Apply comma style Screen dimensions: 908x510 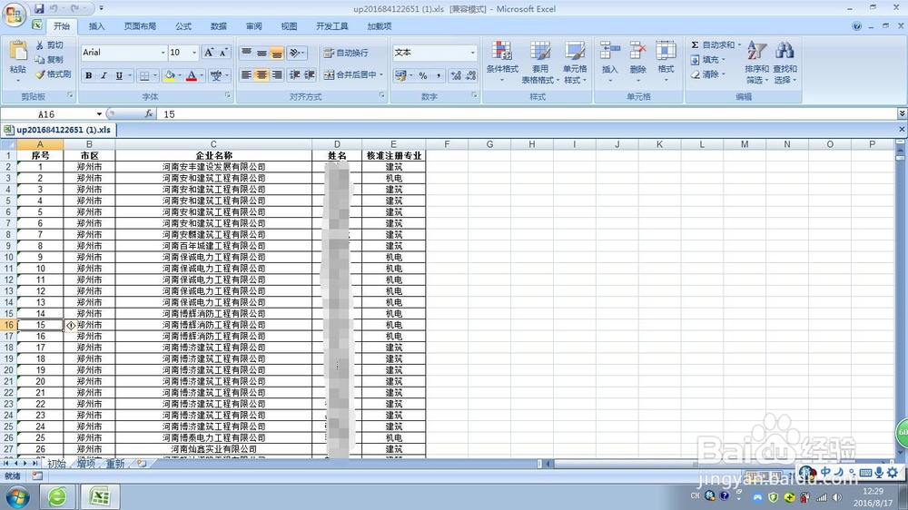(x=439, y=76)
